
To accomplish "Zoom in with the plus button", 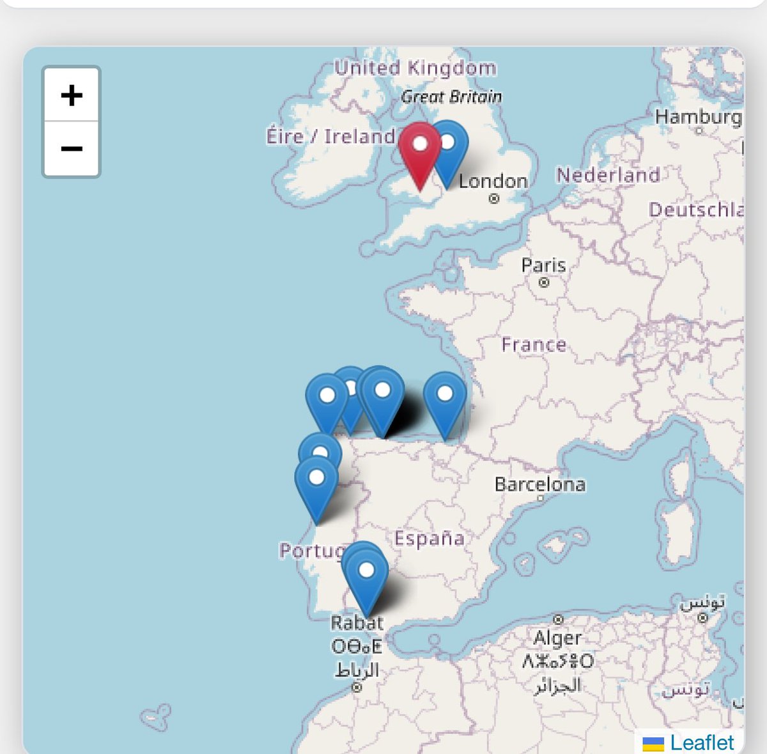I will (x=72, y=95).
